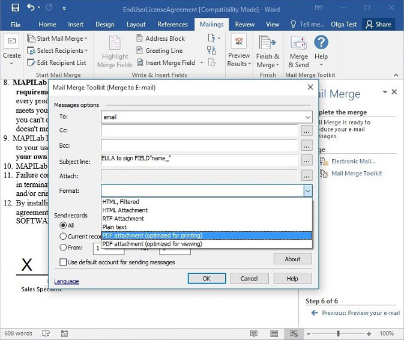Open the Customize Quick Access Toolbar arrow
Viewport: 404px width, 340px height.
(64, 8)
